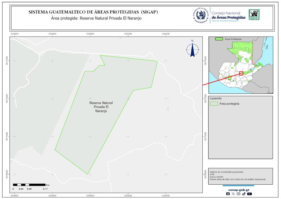Open the conap.gob.gt website link

tap(239, 189)
